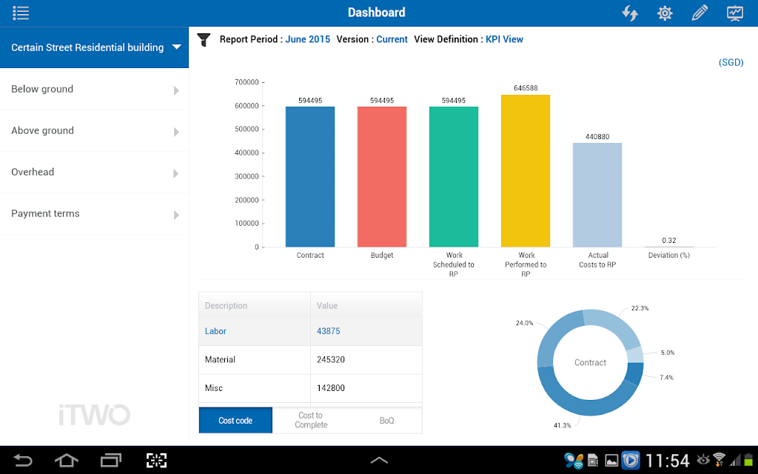Switch to the BoQ tab
The image size is (758, 474).
click(386, 421)
